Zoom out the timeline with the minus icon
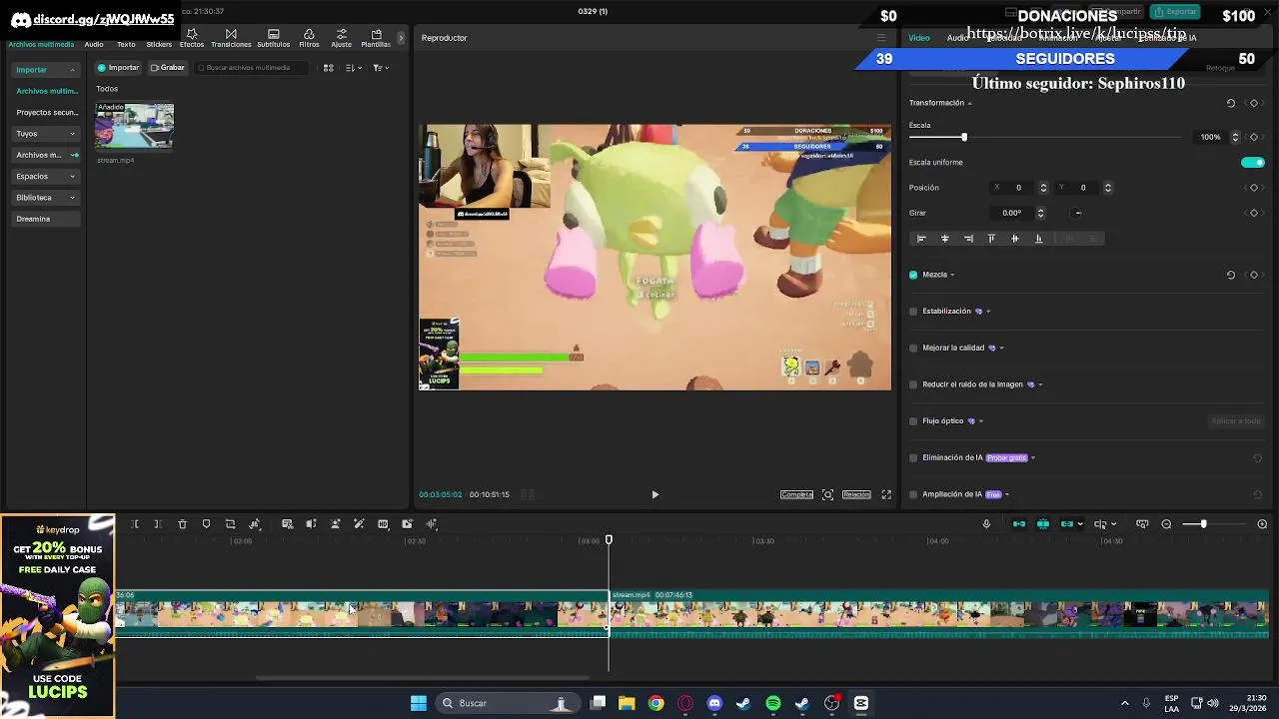The width and height of the screenshot is (1279, 719). pos(1166,524)
